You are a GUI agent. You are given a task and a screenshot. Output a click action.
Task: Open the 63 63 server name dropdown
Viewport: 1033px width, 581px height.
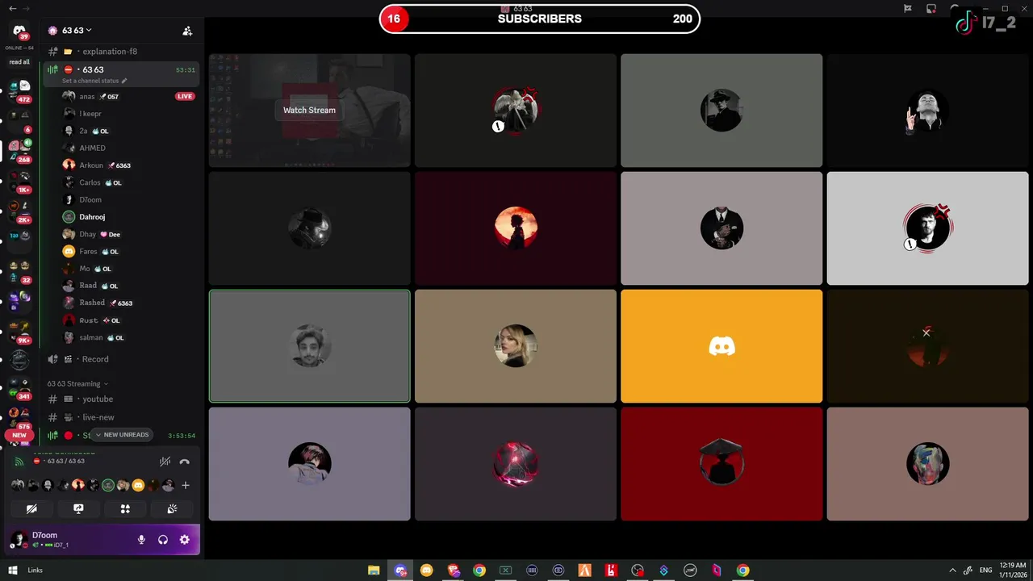77,31
